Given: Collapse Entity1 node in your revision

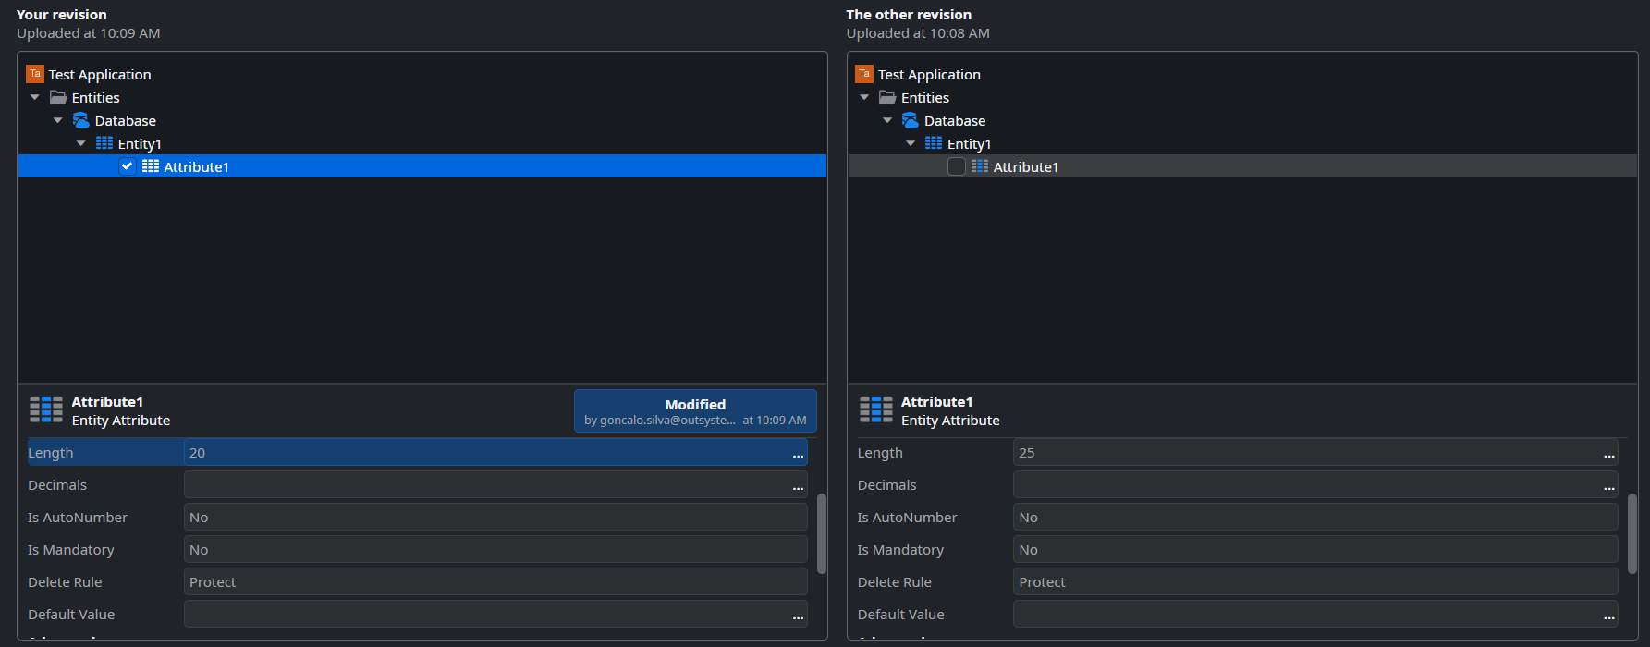Looking at the screenshot, I should (81, 144).
